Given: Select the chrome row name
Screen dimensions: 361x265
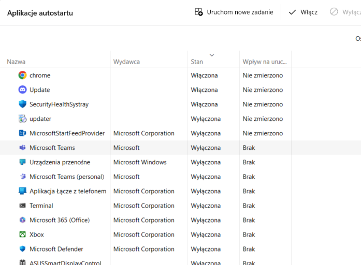Looking at the screenshot, I should click(x=40, y=75).
